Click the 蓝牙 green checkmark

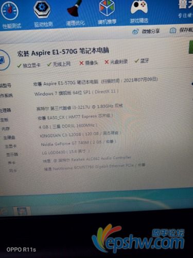click(x=137, y=61)
